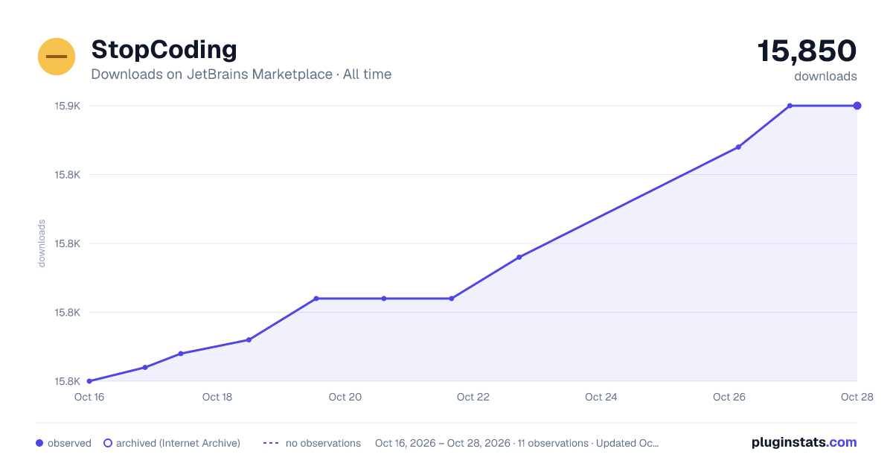Open the pluginstats.com link

tap(804, 442)
